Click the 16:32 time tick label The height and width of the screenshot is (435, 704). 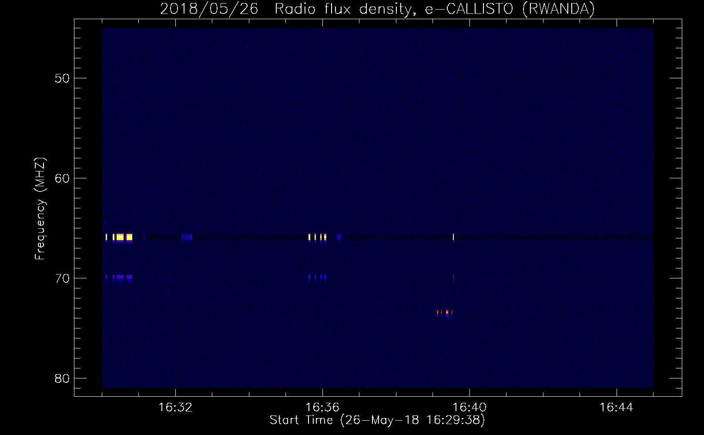[x=175, y=408]
